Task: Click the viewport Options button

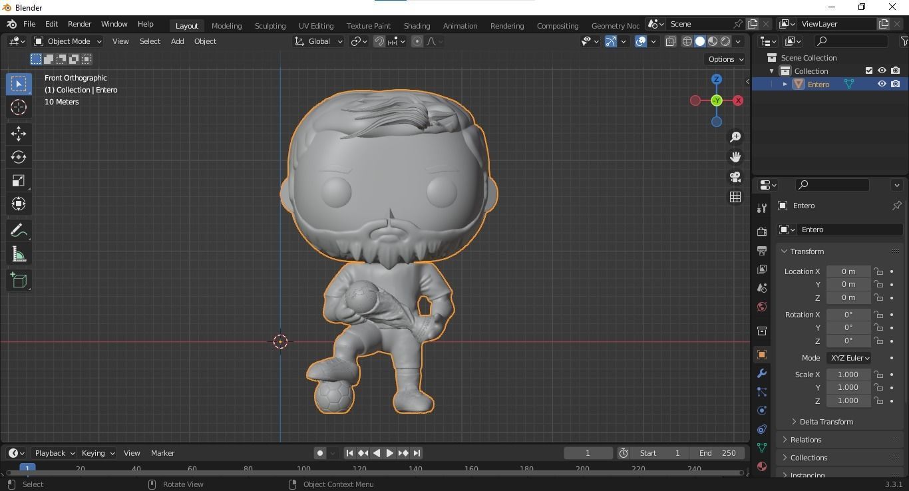Action: click(723, 59)
